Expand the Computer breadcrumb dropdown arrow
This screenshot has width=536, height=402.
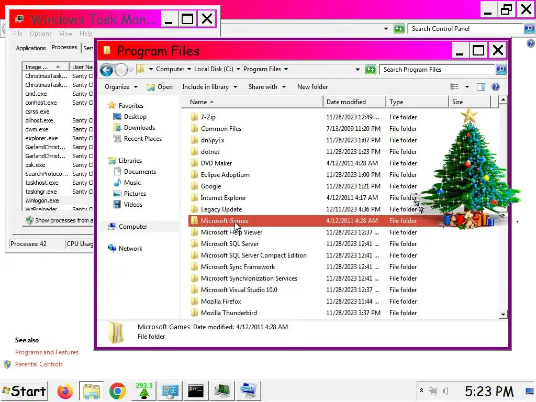[189, 69]
